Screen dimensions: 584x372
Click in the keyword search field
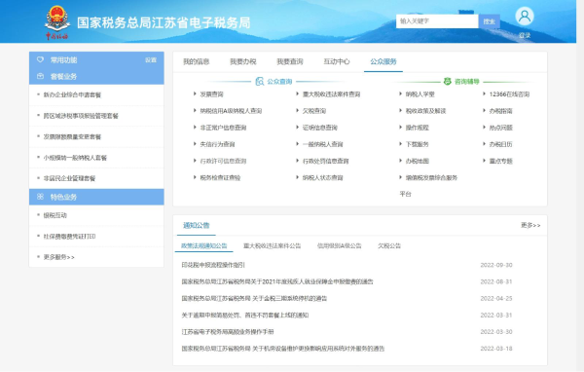[x=436, y=21]
